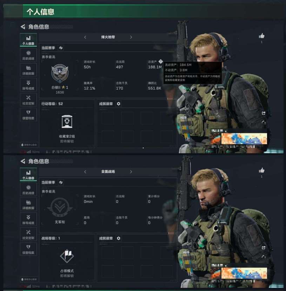Select the 收藏室2级 unlock item
This screenshot has height=291, width=286.
67,129
